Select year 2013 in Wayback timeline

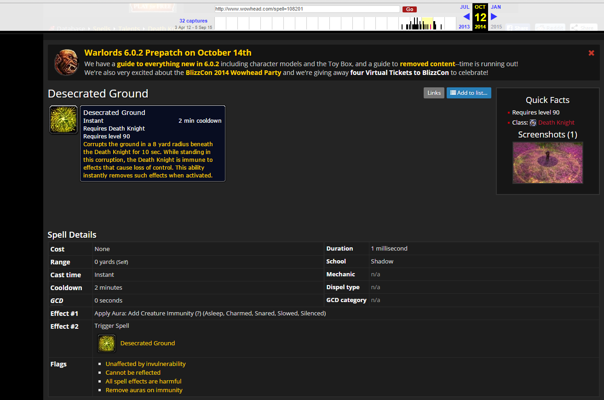click(464, 27)
